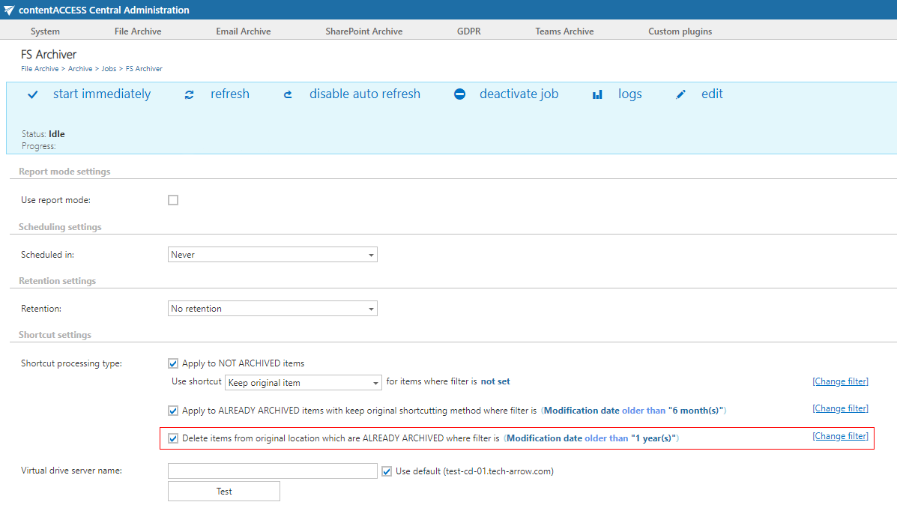Go to the Teams Archive tab
Screen dimensions: 897x511
pyautogui.click(x=564, y=31)
